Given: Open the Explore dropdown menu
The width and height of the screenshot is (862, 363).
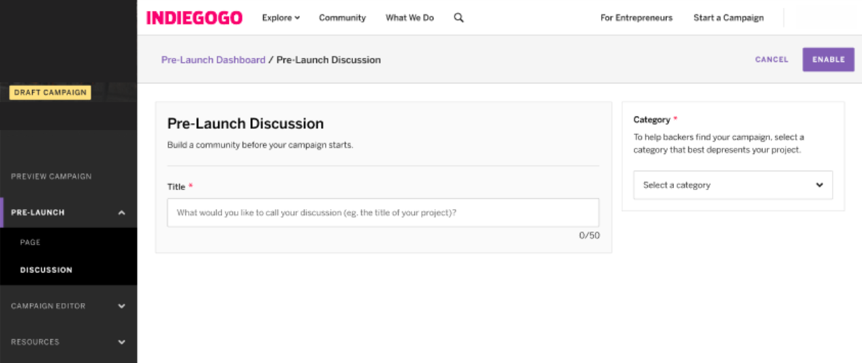Looking at the screenshot, I should 281,18.
